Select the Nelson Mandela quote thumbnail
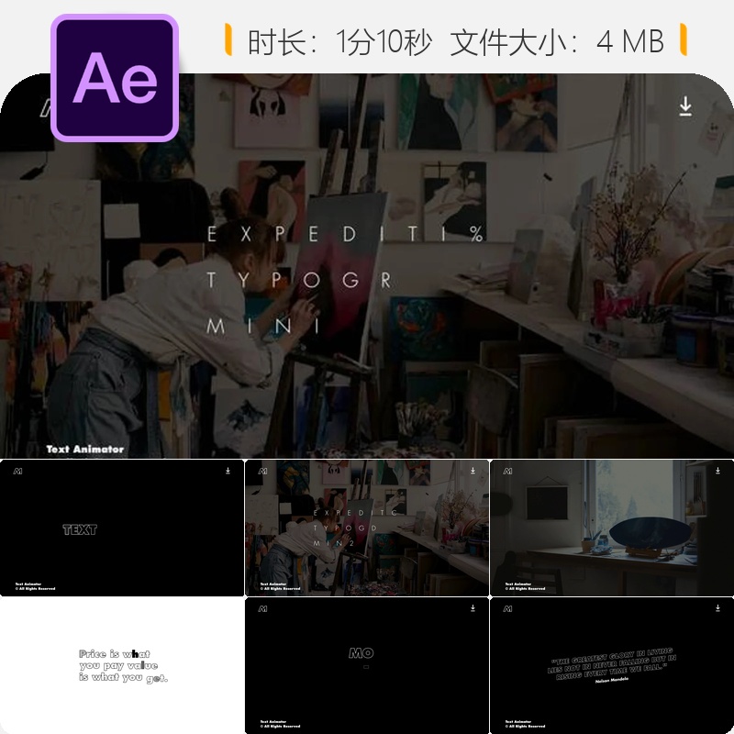 click(x=610, y=662)
